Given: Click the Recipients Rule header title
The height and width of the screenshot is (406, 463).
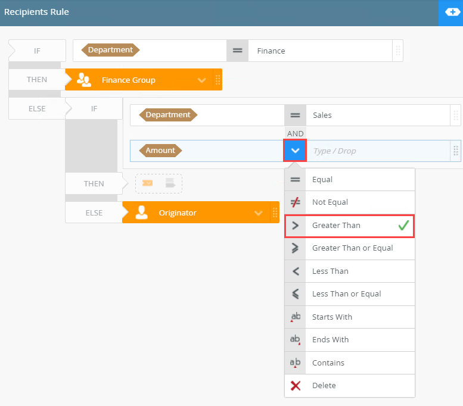Looking at the screenshot, I should pyautogui.click(x=36, y=12).
